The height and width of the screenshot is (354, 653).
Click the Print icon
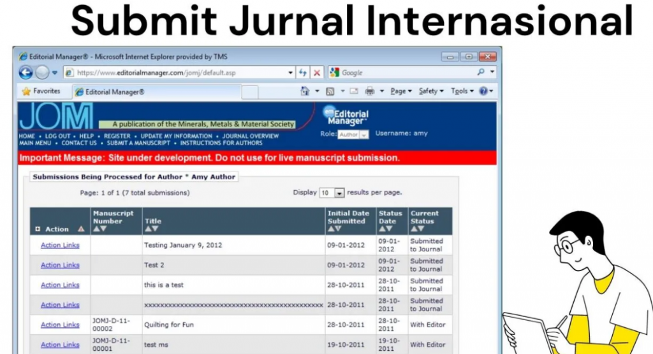(369, 91)
